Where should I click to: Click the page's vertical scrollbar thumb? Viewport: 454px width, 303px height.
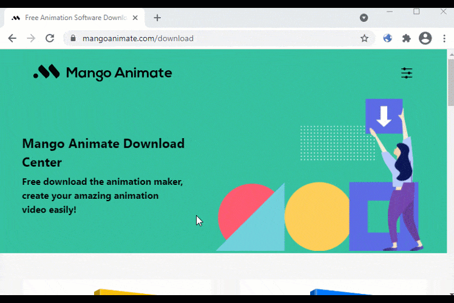pyautogui.click(x=450, y=82)
